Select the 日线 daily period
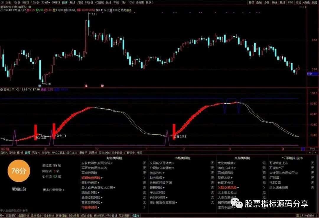This screenshot has width=319, height=218. click(x=65, y=2)
